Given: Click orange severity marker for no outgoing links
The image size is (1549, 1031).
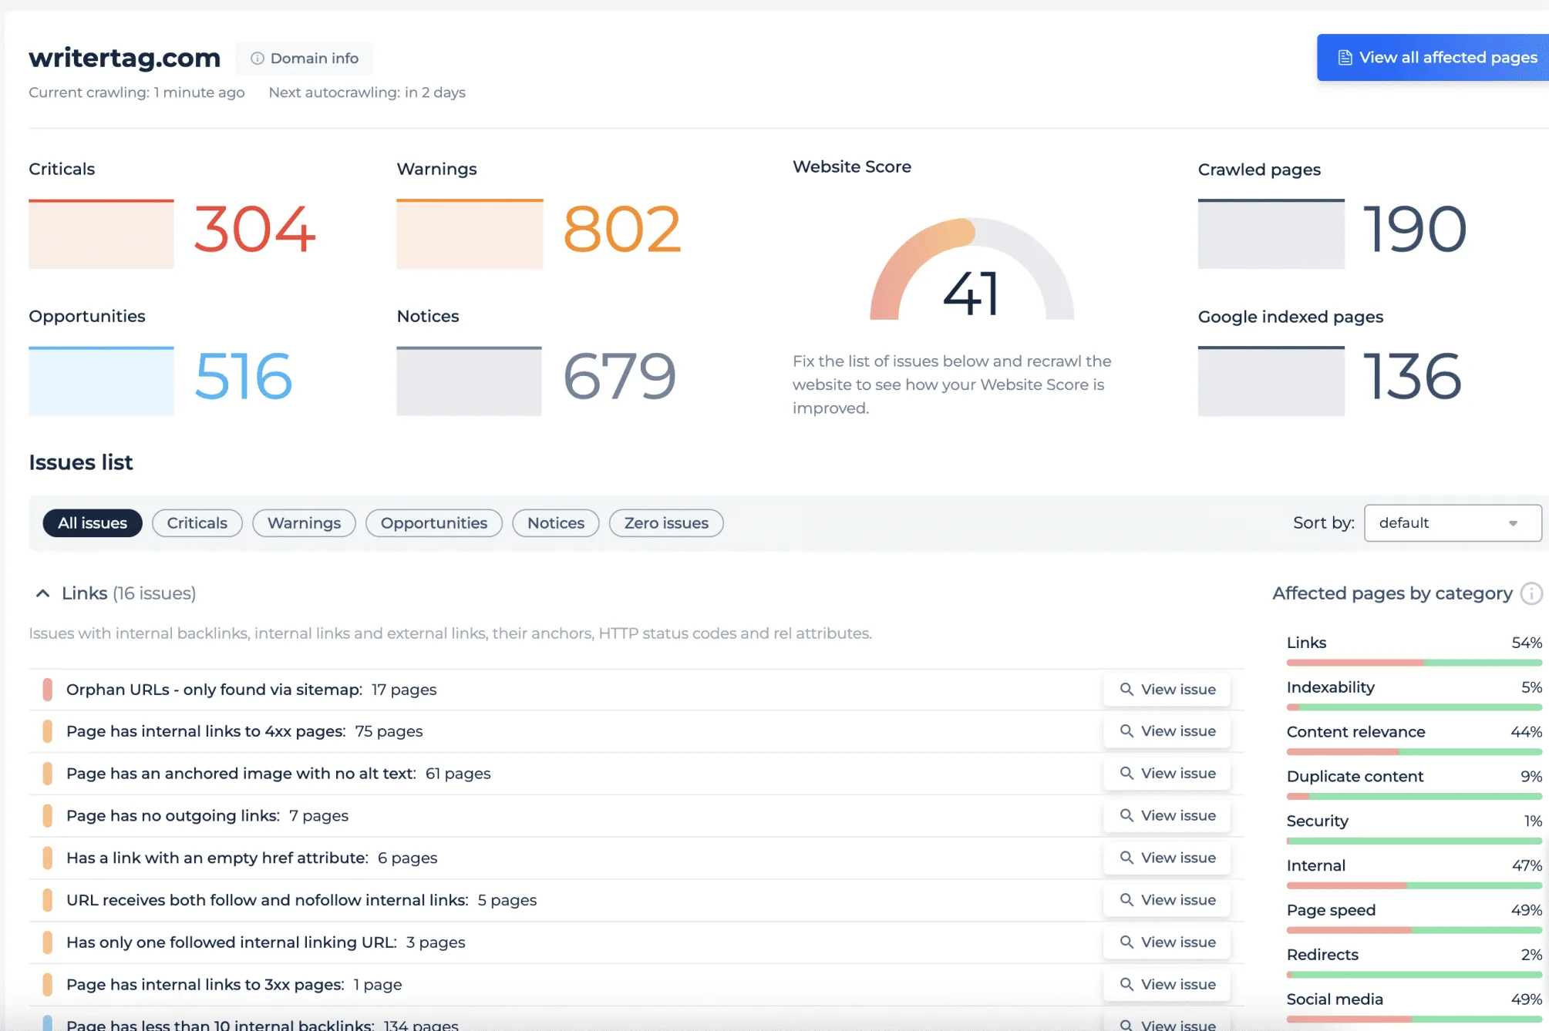Looking at the screenshot, I should (x=47, y=815).
